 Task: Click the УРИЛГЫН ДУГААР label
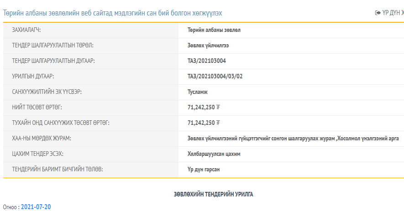click(x=33, y=77)
